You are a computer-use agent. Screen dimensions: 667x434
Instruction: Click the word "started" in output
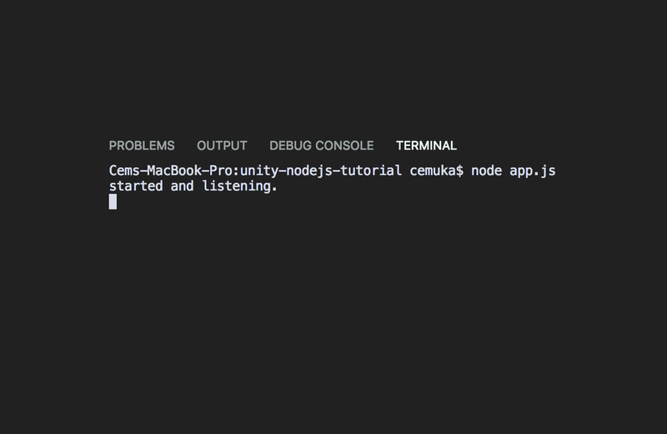136,186
